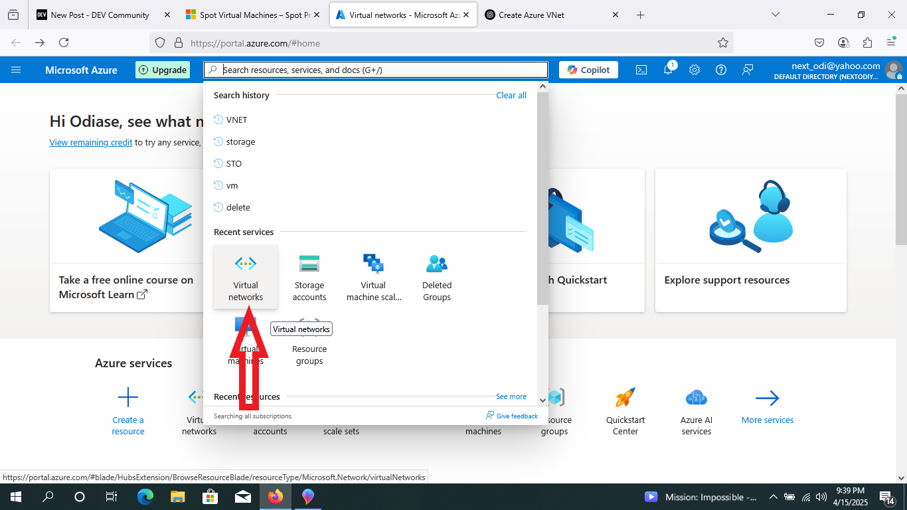Open Explore support resources card
This screenshot has height=510, width=907.
pos(751,240)
